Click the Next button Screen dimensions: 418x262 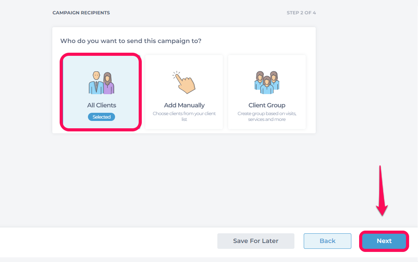coord(384,241)
